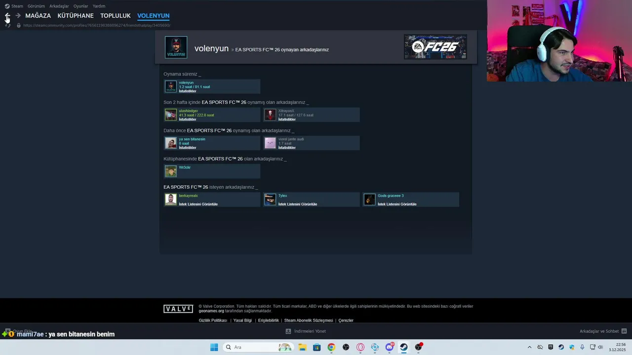
Task: Open File Explorer from the taskbar
Action: pos(302,347)
